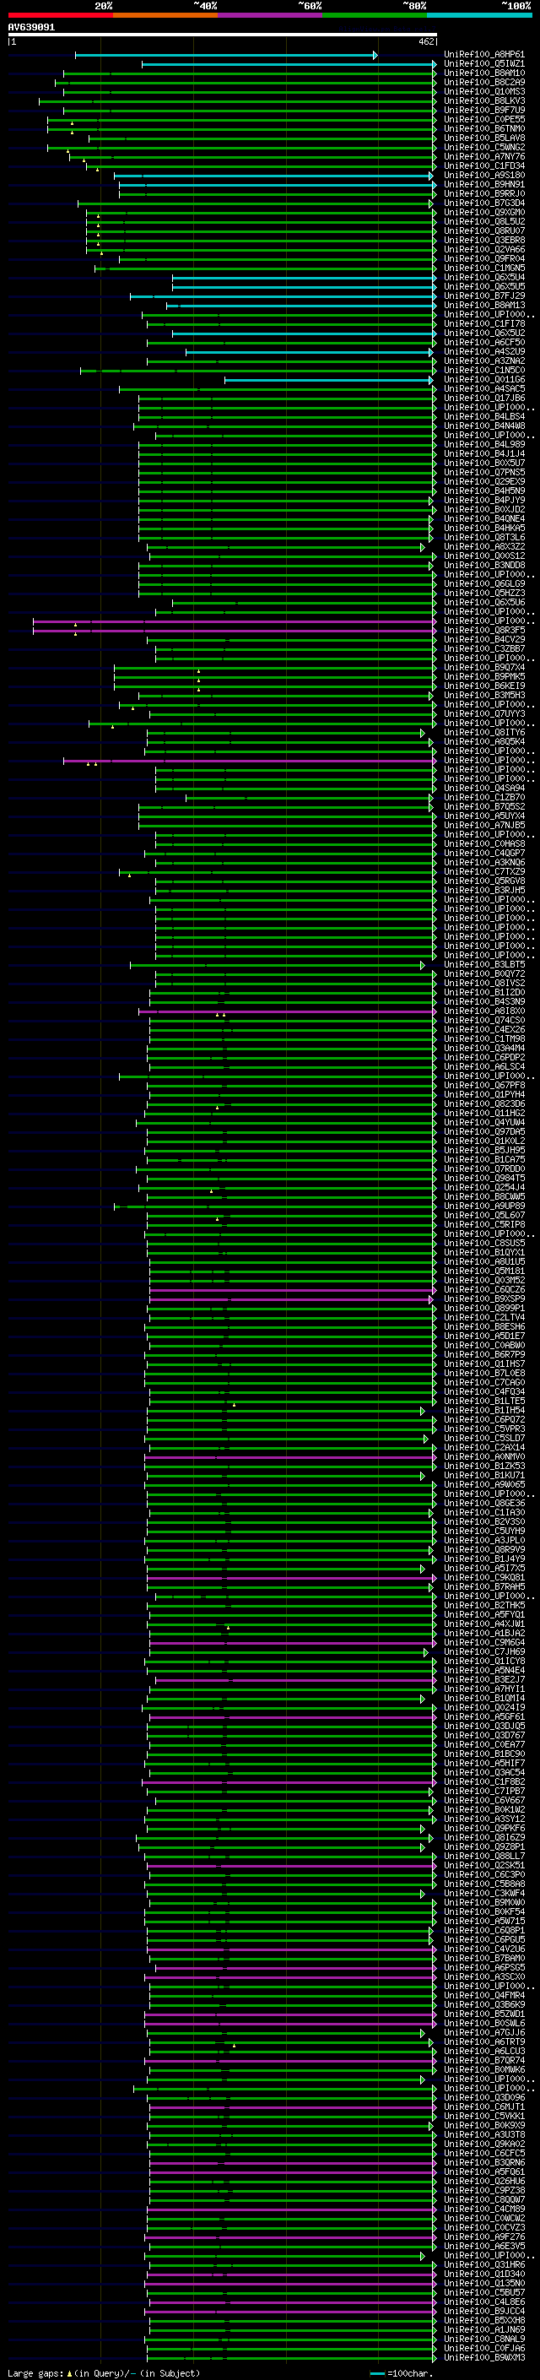The width and height of the screenshot is (540, 2380).
Task: Select hit UniRef100_B9F7U9
Action: pyautogui.click(x=484, y=111)
